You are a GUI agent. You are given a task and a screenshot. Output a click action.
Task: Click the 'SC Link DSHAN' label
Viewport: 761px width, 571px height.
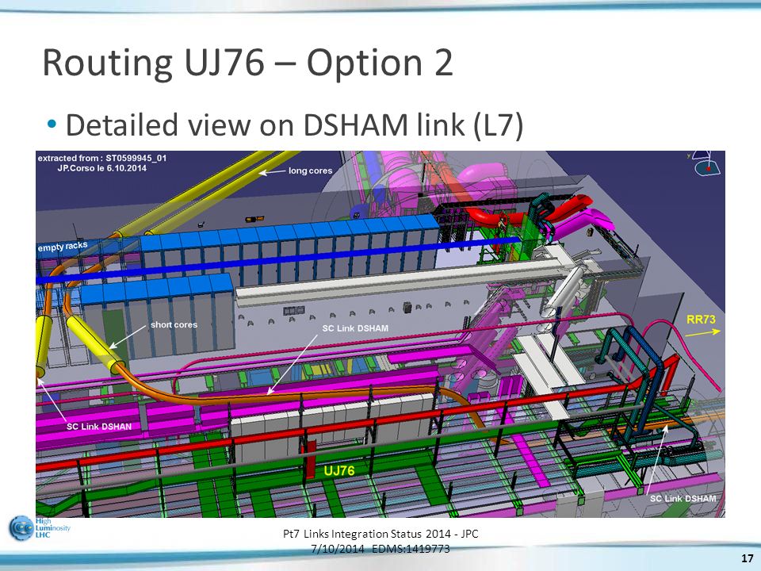pos(99,427)
